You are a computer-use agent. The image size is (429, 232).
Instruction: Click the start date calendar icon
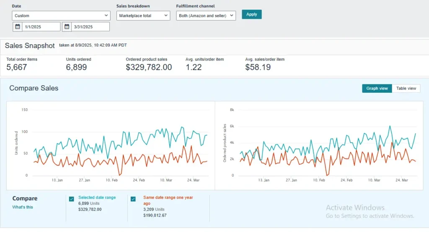(17, 27)
